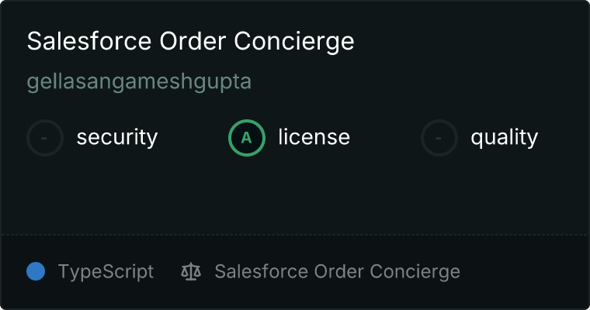Select the "security" score label
The height and width of the screenshot is (310, 590).
tap(117, 138)
